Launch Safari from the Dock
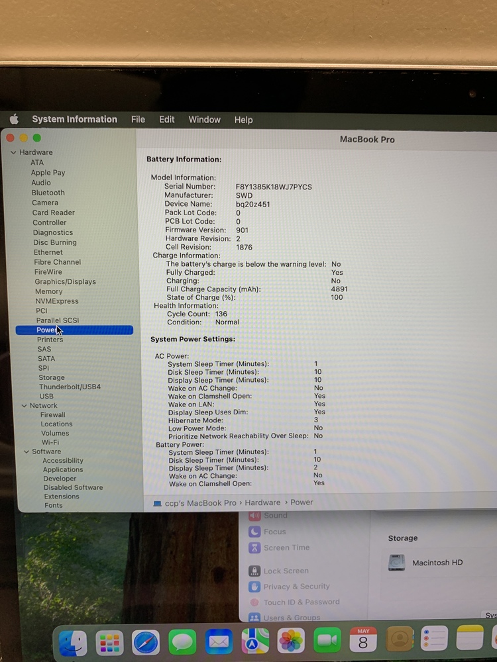 pyautogui.click(x=146, y=643)
